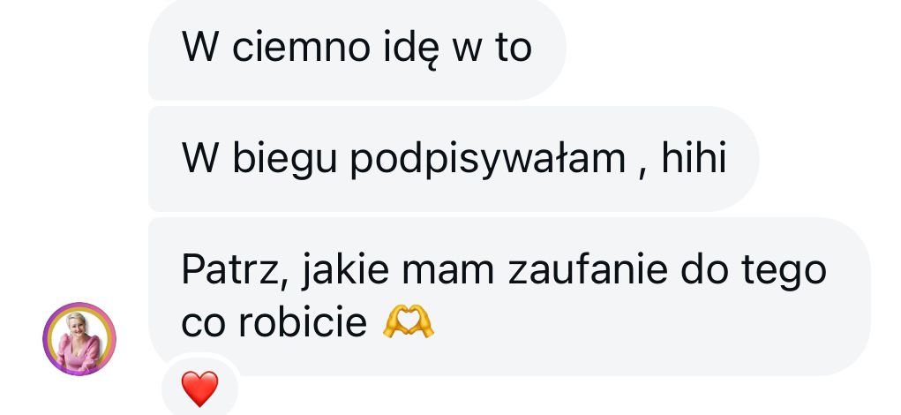Click the word 'ciemno' in the first message

click(301, 47)
